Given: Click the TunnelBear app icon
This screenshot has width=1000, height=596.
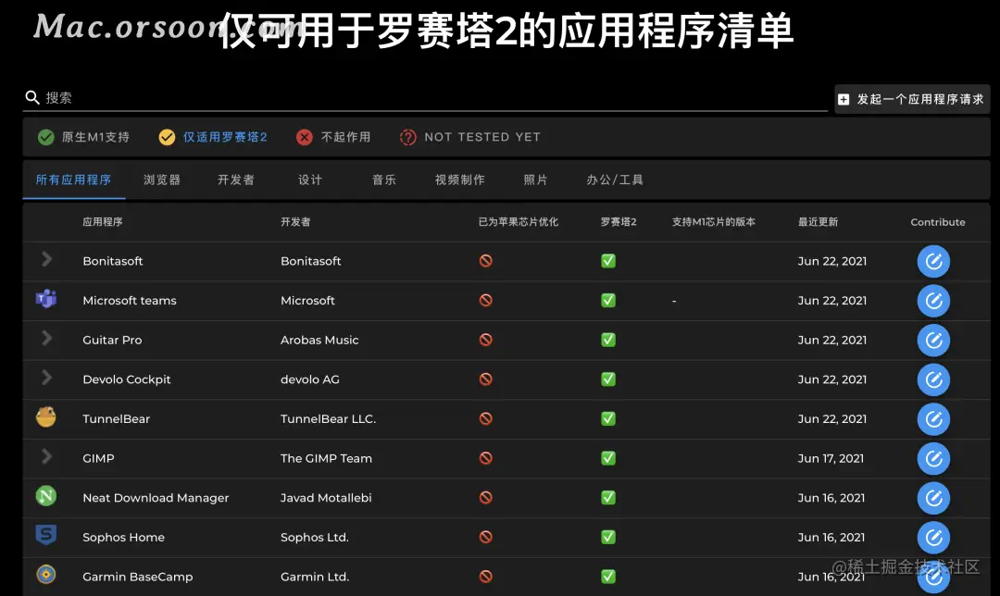Looking at the screenshot, I should (x=46, y=416).
